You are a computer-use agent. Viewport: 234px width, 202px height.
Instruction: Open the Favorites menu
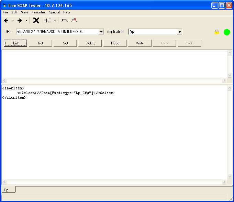38,12
